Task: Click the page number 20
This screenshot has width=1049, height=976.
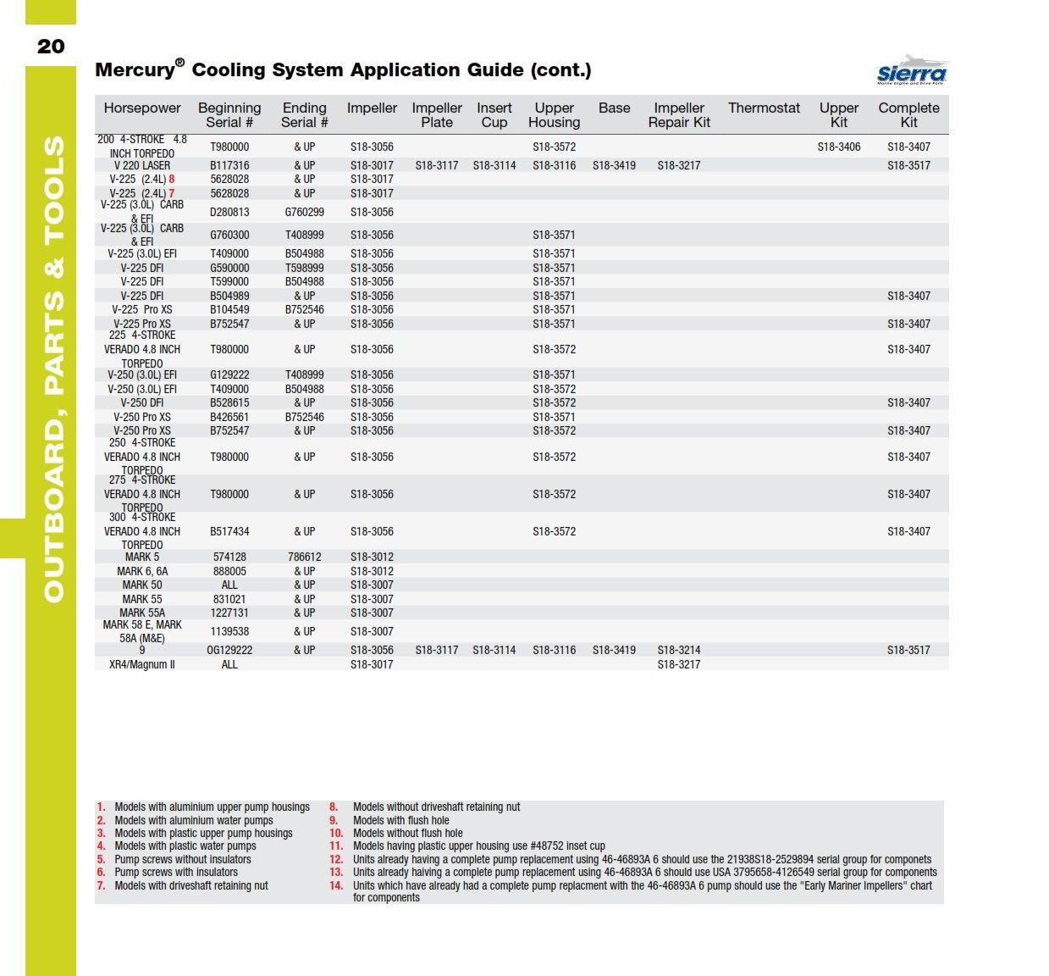Action: point(51,46)
